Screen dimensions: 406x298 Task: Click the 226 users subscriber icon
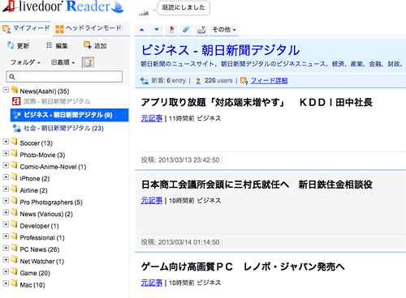coord(198,81)
